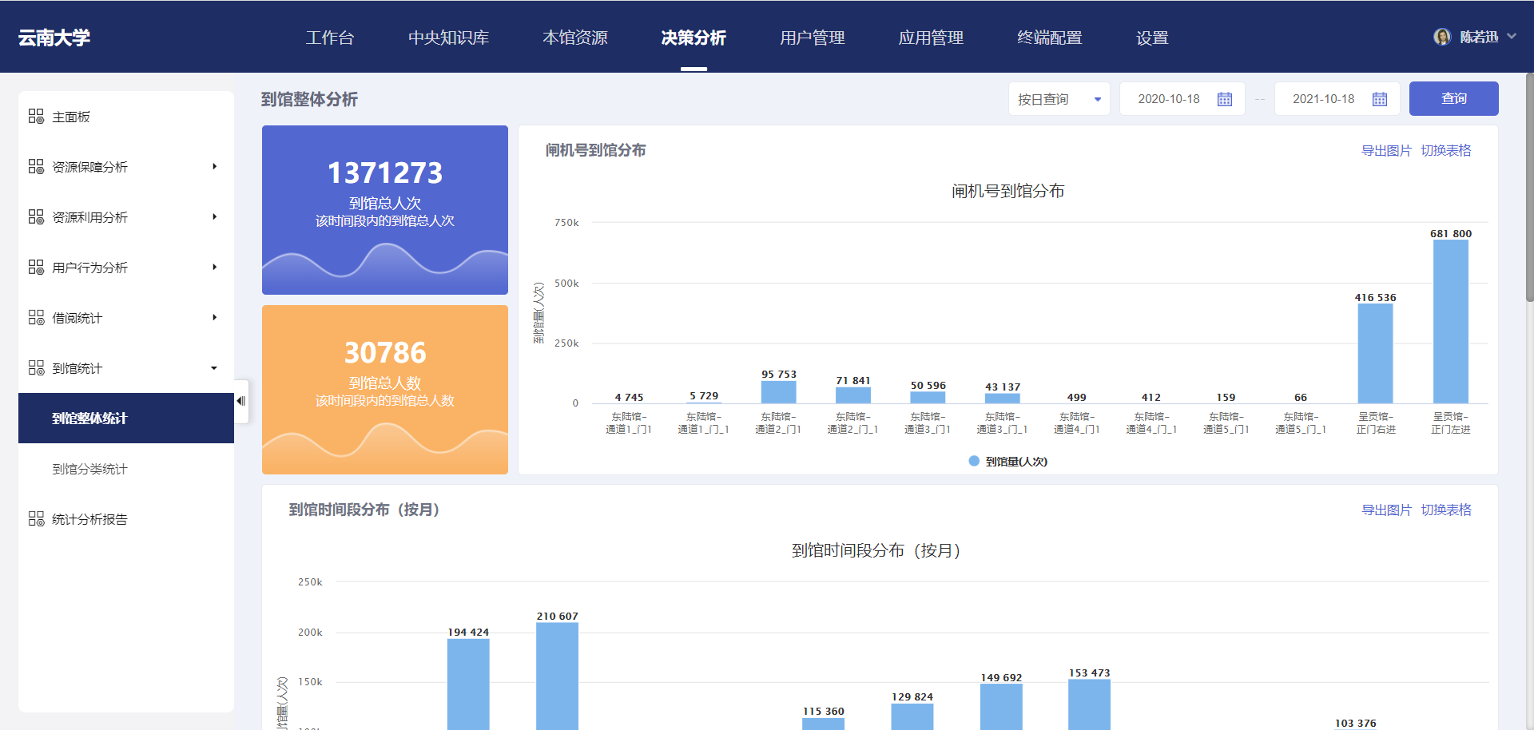This screenshot has height=730, width=1534.
Task: Open the 按日查询 dropdown
Action: coord(1059,99)
